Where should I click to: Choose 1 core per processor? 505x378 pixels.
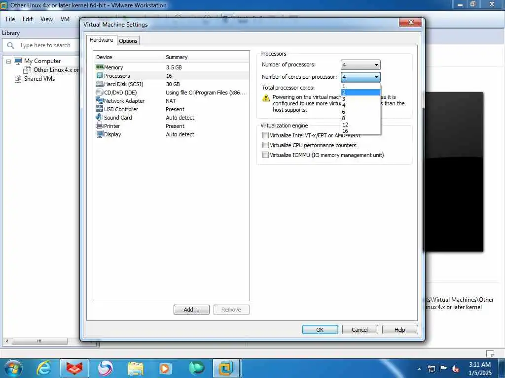361,86
